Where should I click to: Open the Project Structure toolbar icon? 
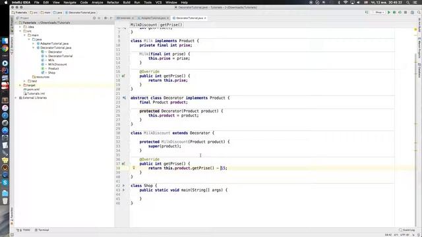tap(412, 13)
